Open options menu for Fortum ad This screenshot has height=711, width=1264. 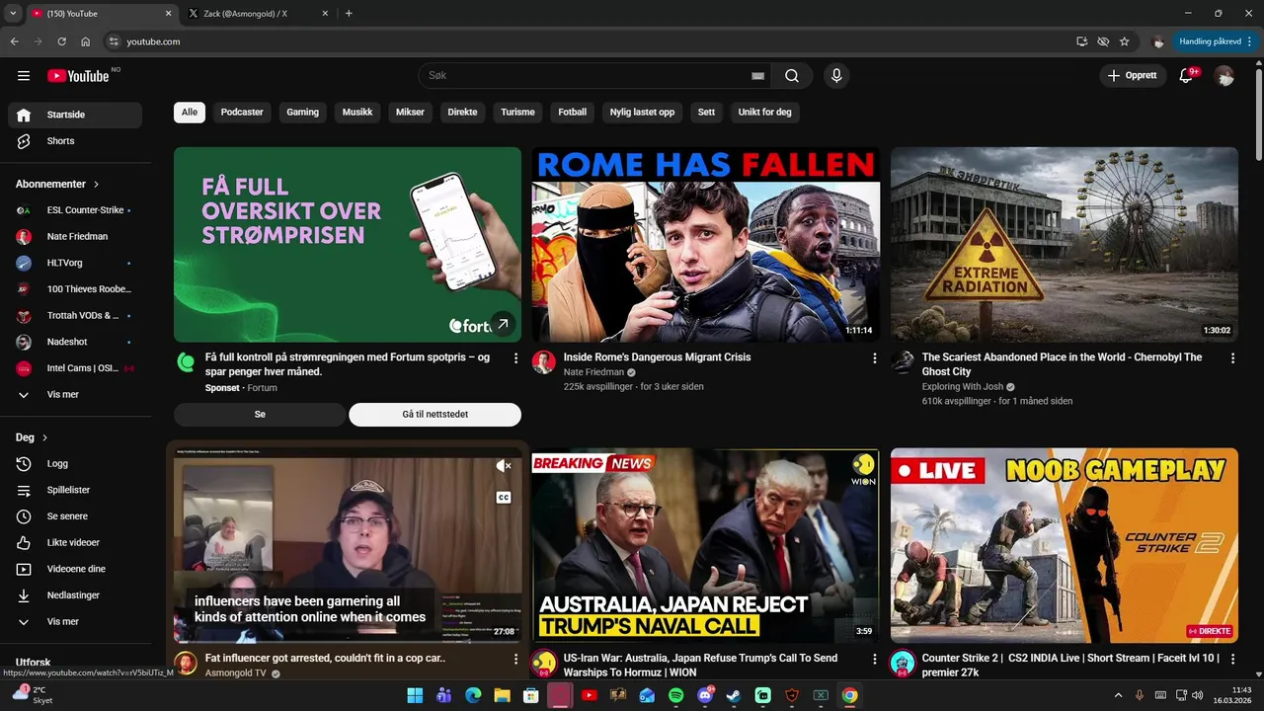[515, 358]
